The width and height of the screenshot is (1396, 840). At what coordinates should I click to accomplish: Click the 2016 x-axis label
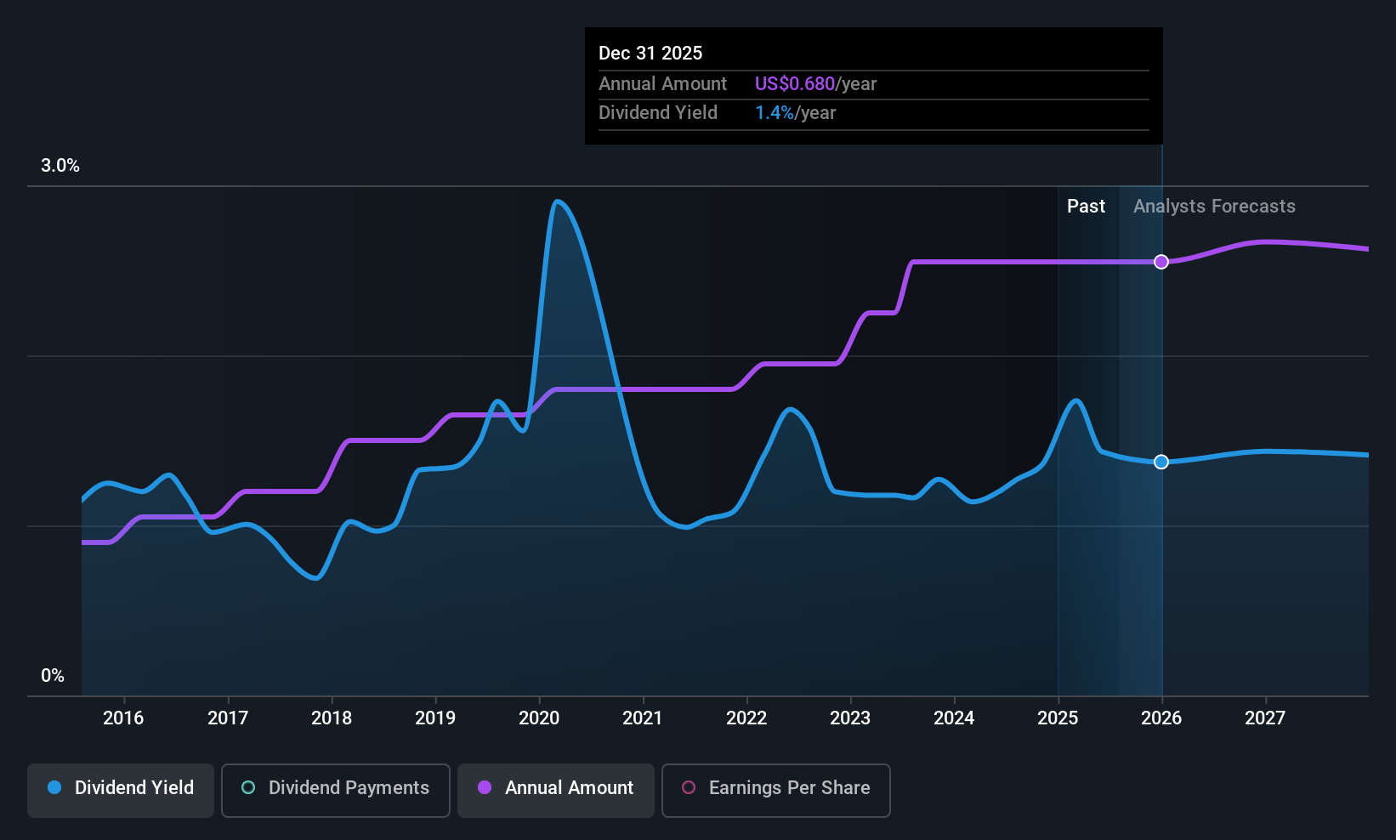coord(123,718)
